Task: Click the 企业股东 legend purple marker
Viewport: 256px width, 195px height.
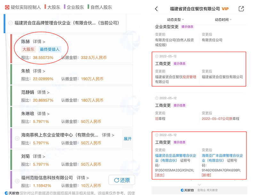Action: click(x=65, y=7)
